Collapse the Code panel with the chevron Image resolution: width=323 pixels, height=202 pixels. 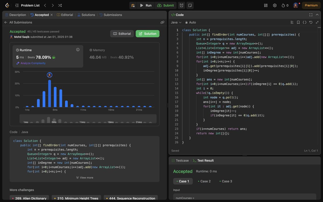pyautogui.click(x=317, y=15)
